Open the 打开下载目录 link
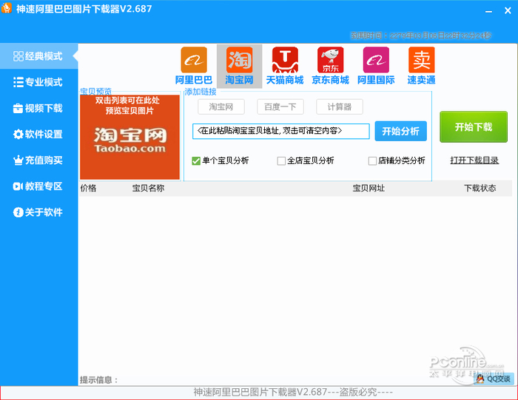The image size is (518, 400). [474, 160]
